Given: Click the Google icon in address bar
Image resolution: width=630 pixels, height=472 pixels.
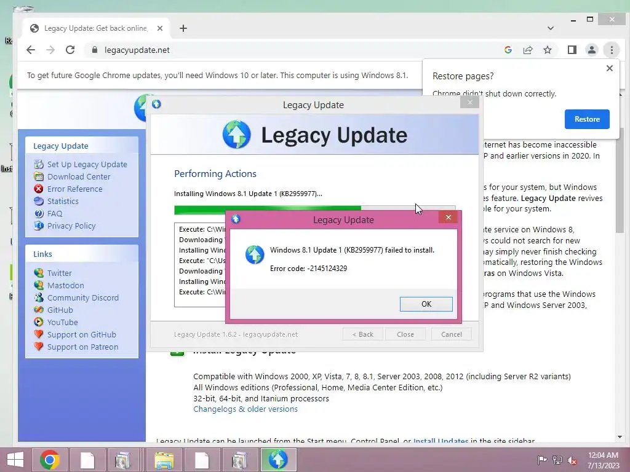Looking at the screenshot, I should [508, 50].
